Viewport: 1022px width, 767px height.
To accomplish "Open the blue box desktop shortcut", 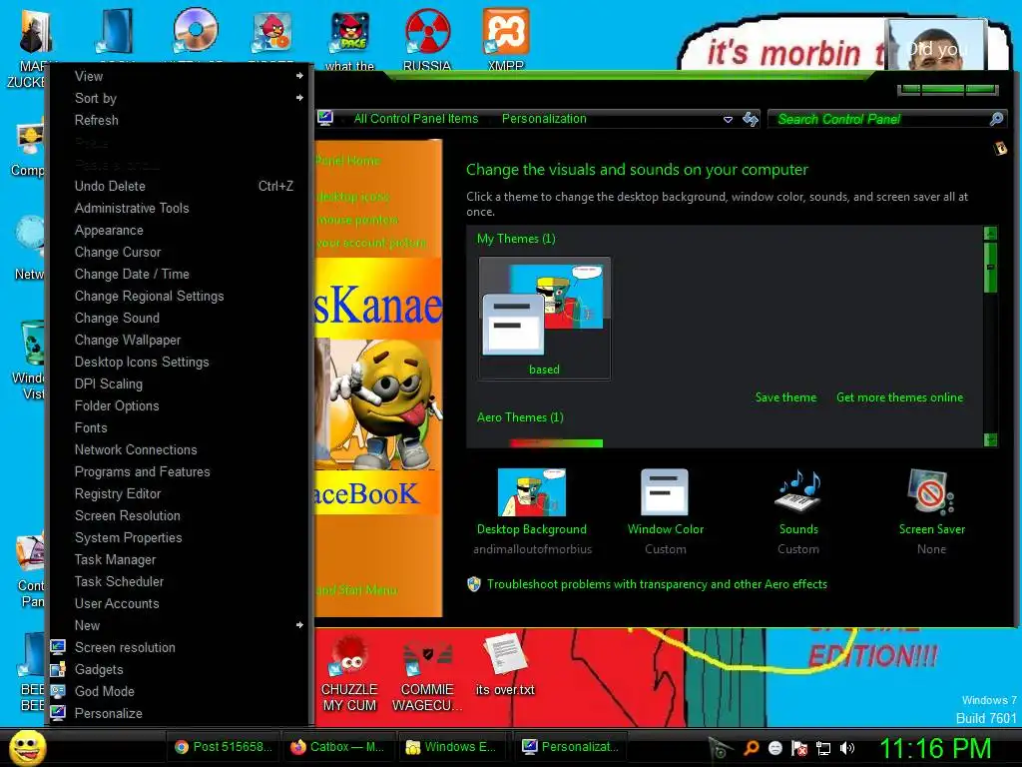I will click(x=116, y=31).
